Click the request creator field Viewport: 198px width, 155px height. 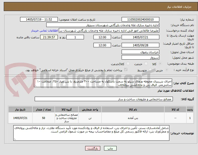tap(109, 31)
